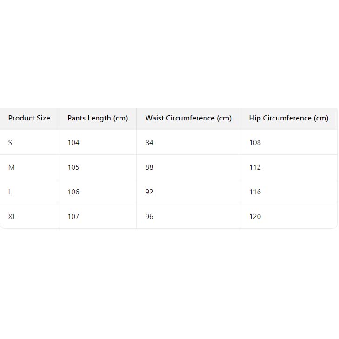Image resolution: width=339 pixels, height=339 pixels.
Task: Click pants length value 105
Action: 73,167
